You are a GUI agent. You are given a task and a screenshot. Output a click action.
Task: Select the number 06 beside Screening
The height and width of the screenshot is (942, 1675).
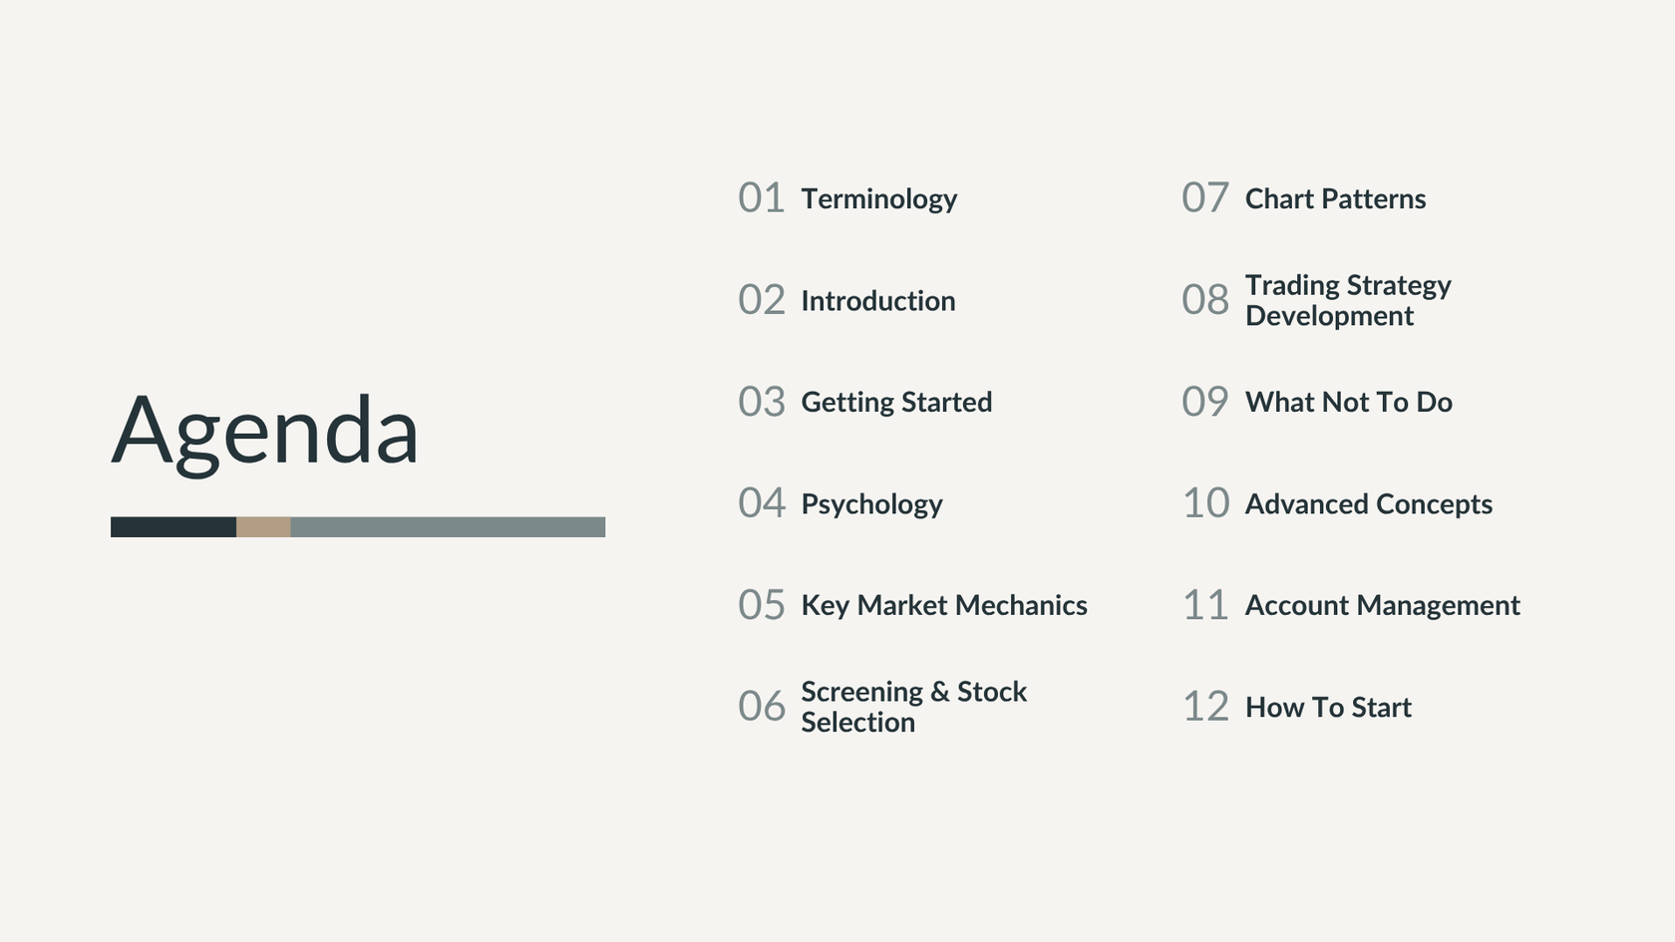tap(762, 707)
